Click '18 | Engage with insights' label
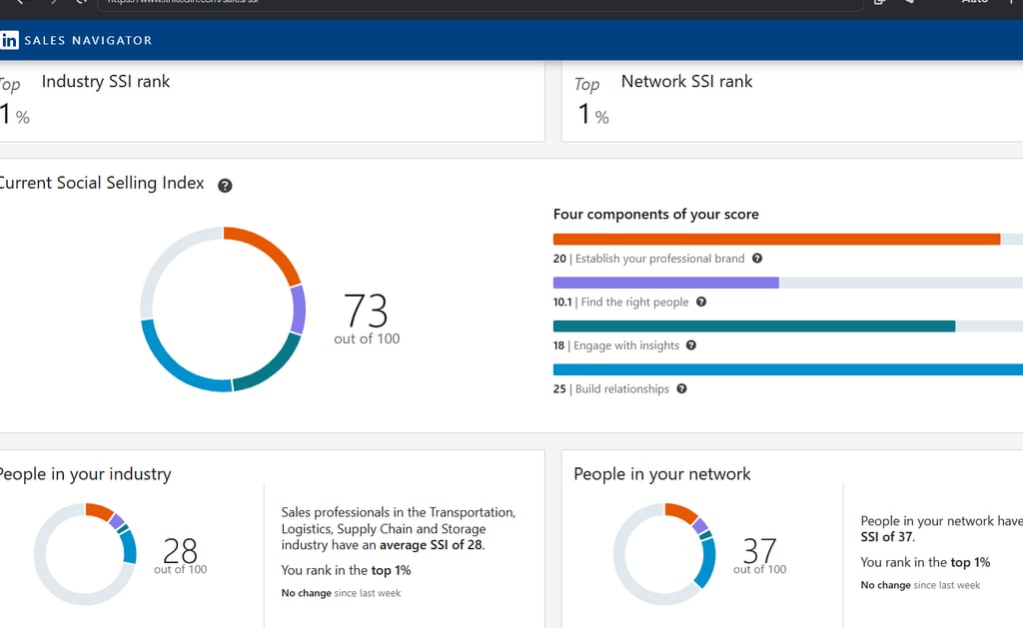This screenshot has width=1023, height=628. [615, 345]
